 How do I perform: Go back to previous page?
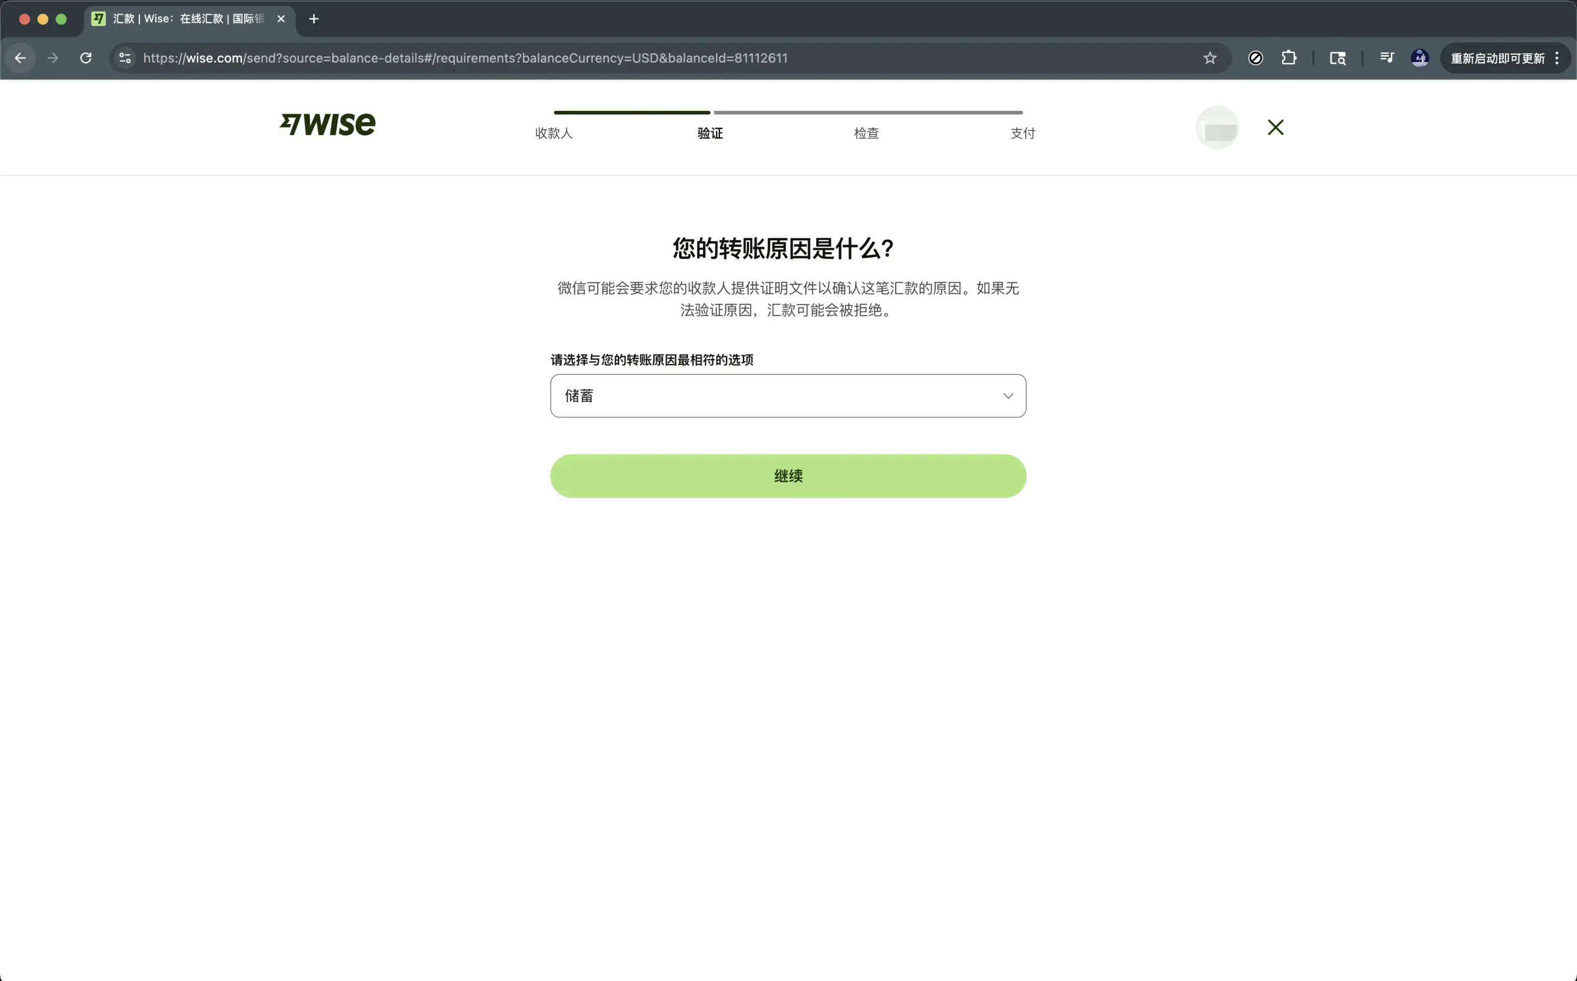point(20,58)
